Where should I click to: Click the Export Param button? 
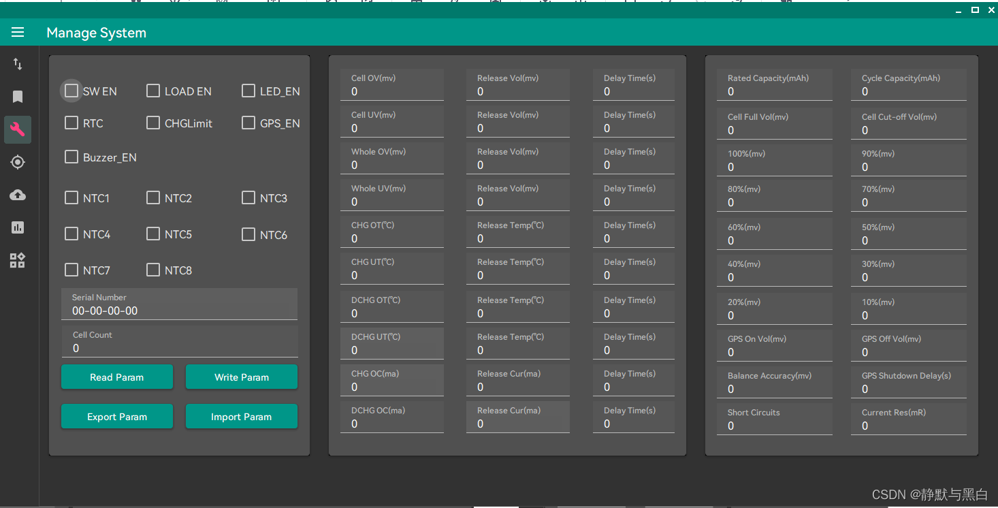pos(117,416)
